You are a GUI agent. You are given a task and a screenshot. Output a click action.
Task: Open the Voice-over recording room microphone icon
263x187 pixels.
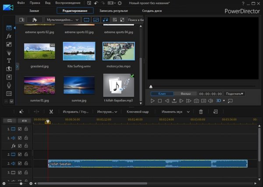point(9,85)
